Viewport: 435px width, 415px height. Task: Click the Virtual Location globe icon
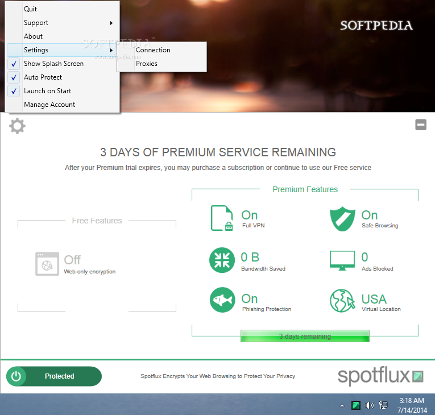point(342,301)
